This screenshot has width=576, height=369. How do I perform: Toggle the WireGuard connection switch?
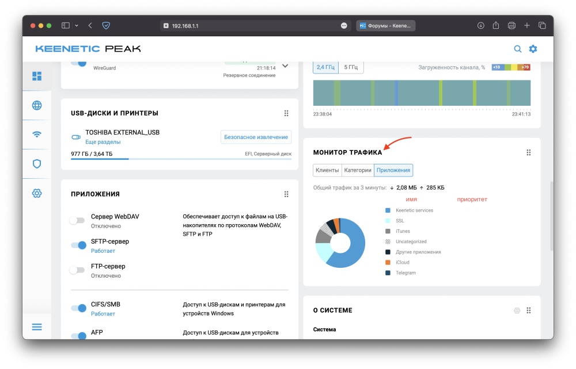click(79, 63)
